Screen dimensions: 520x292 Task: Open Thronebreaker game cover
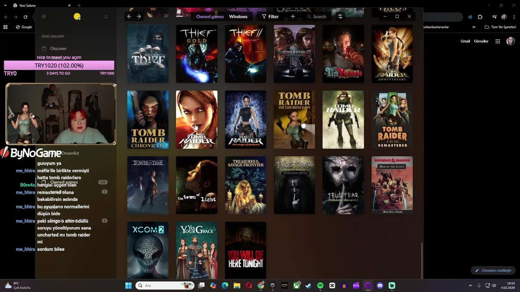[x=294, y=54]
